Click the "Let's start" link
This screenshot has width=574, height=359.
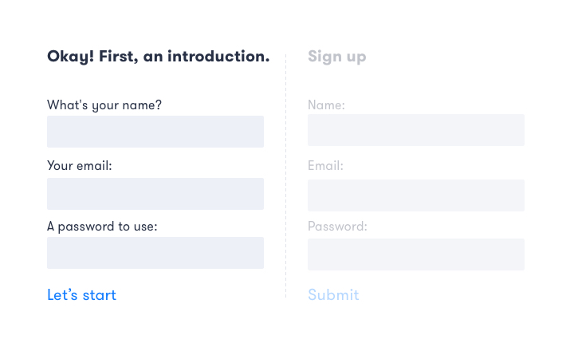(x=81, y=295)
